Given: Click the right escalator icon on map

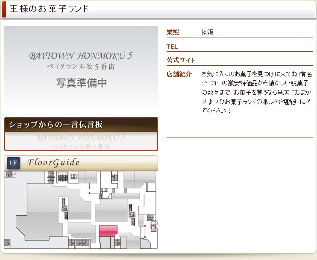Looking at the screenshot, I should click(132, 215).
